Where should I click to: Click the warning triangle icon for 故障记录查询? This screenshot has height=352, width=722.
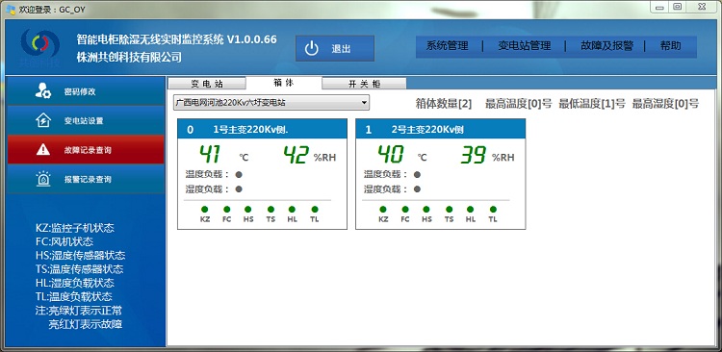pos(43,149)
